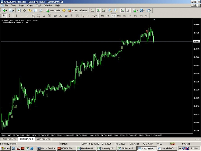Select the Trendline tool
201x151 pixels.
click(28, 16)
